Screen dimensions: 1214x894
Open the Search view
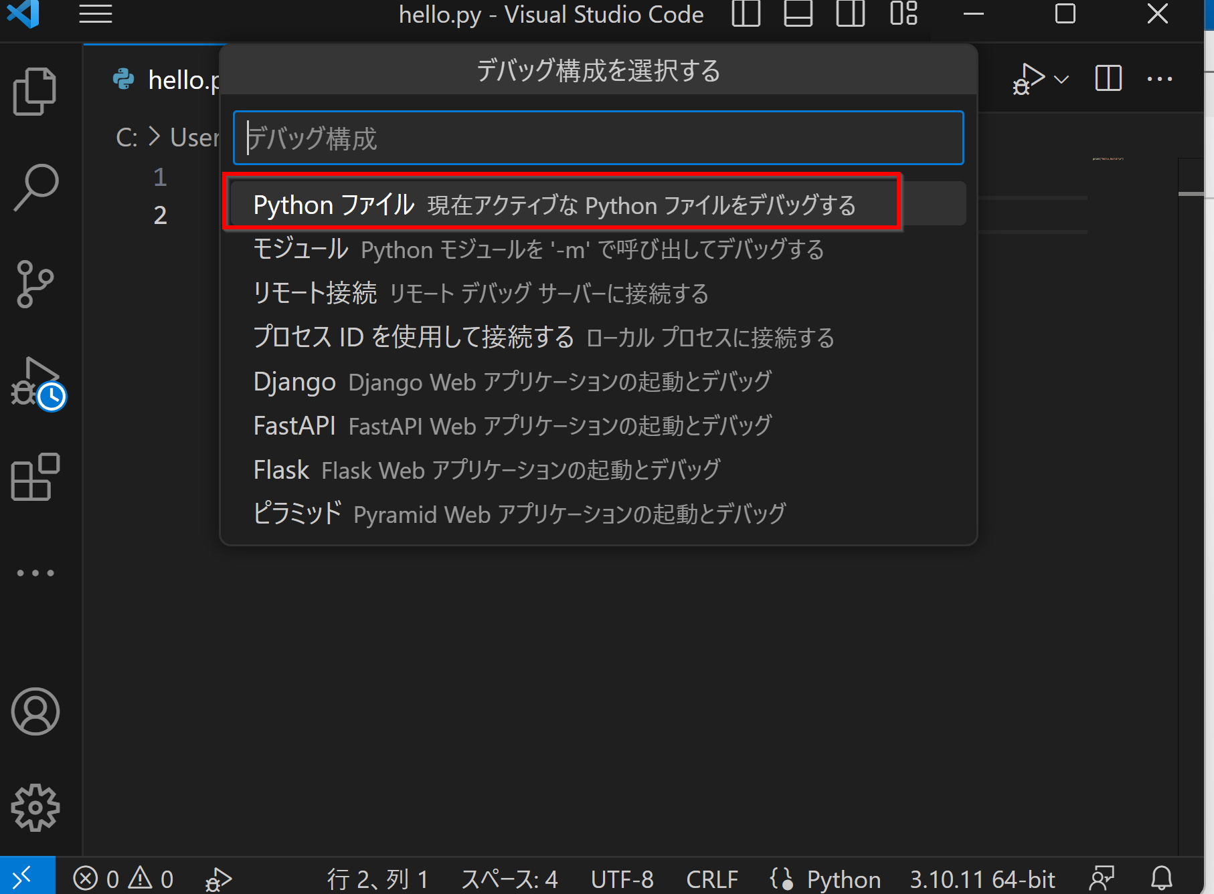tap(35, 187)
